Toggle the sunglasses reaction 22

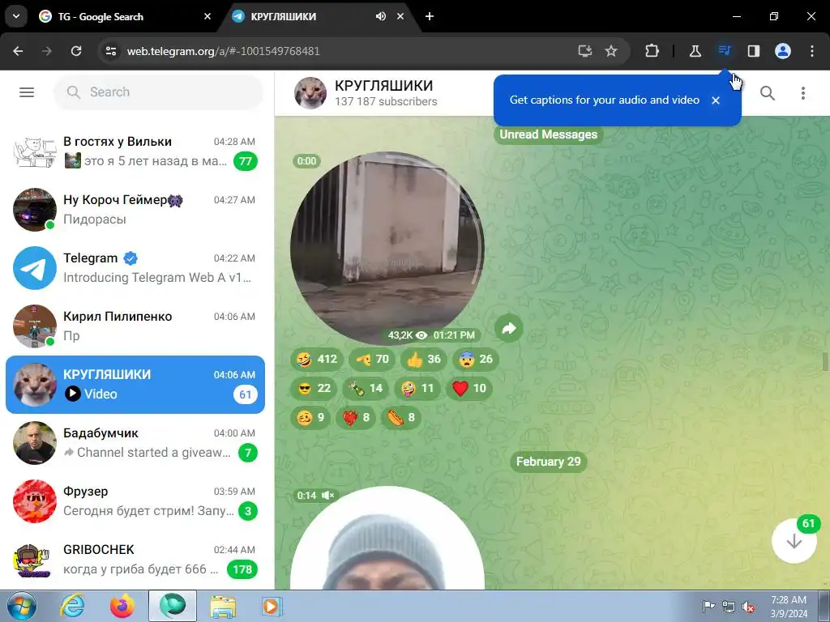pos(314,388)
